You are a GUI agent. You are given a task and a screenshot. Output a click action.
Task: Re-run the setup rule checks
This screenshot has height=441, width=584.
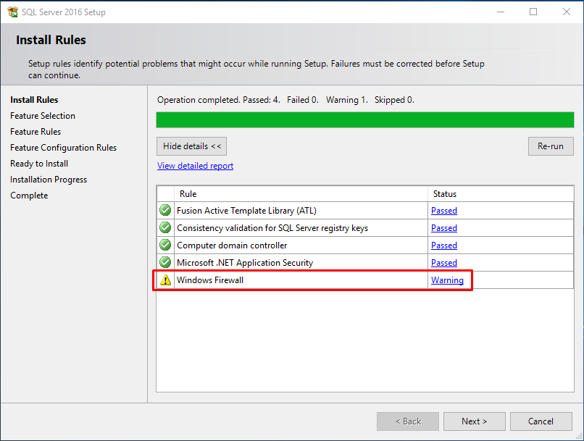tap(551, 146)
